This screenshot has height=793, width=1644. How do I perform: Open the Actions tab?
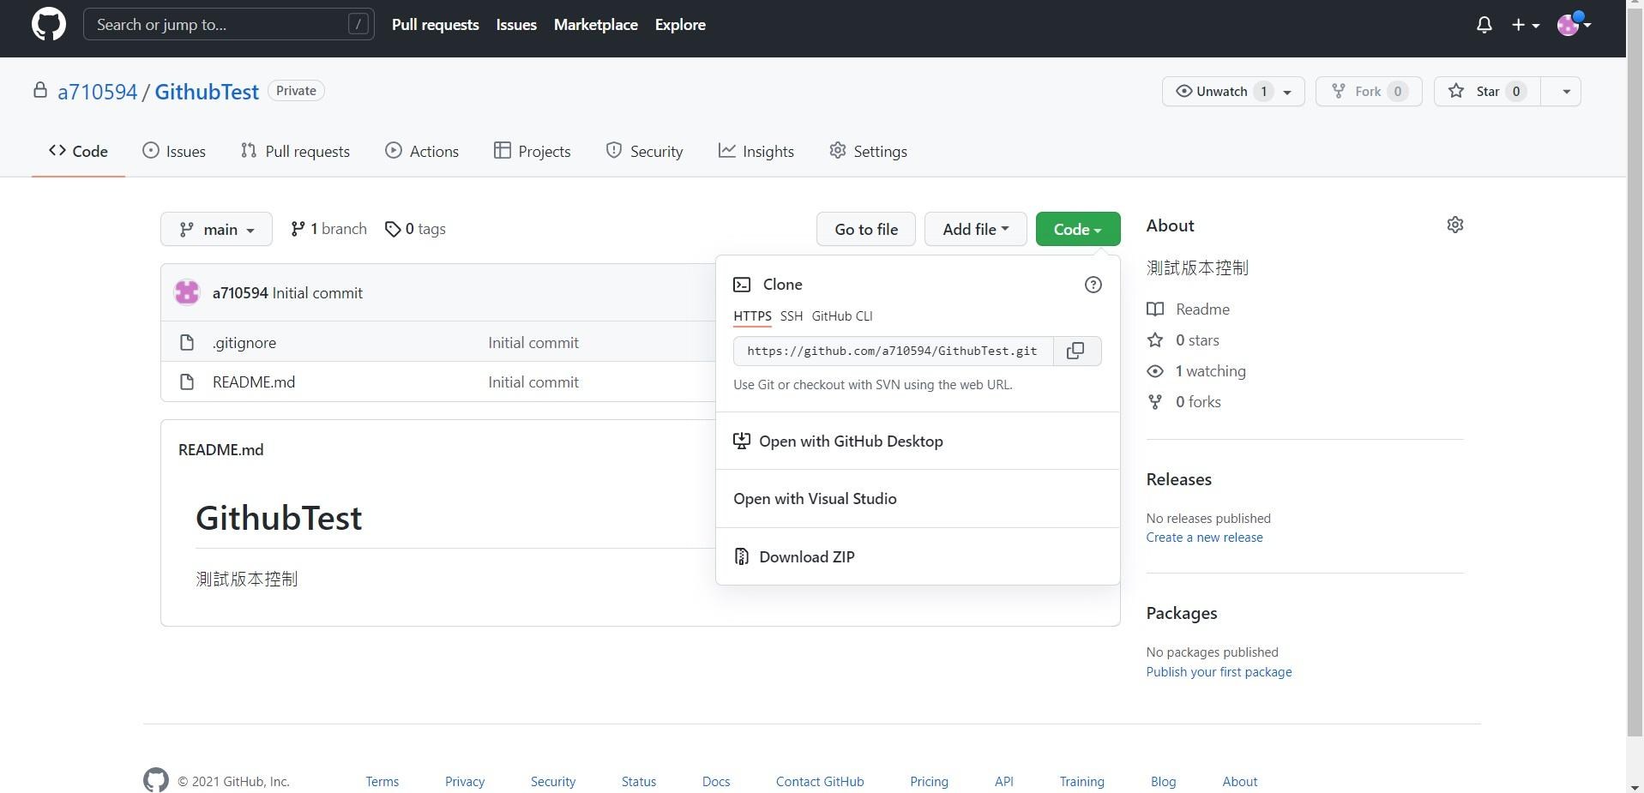coord(422,151)
